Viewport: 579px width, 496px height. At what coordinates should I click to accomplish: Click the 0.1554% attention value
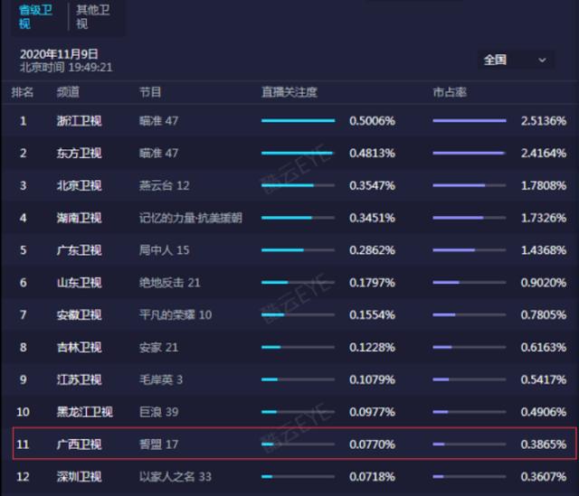(x=372, y=315)
